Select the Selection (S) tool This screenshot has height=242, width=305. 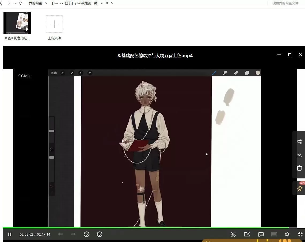(x=81, y=73)
